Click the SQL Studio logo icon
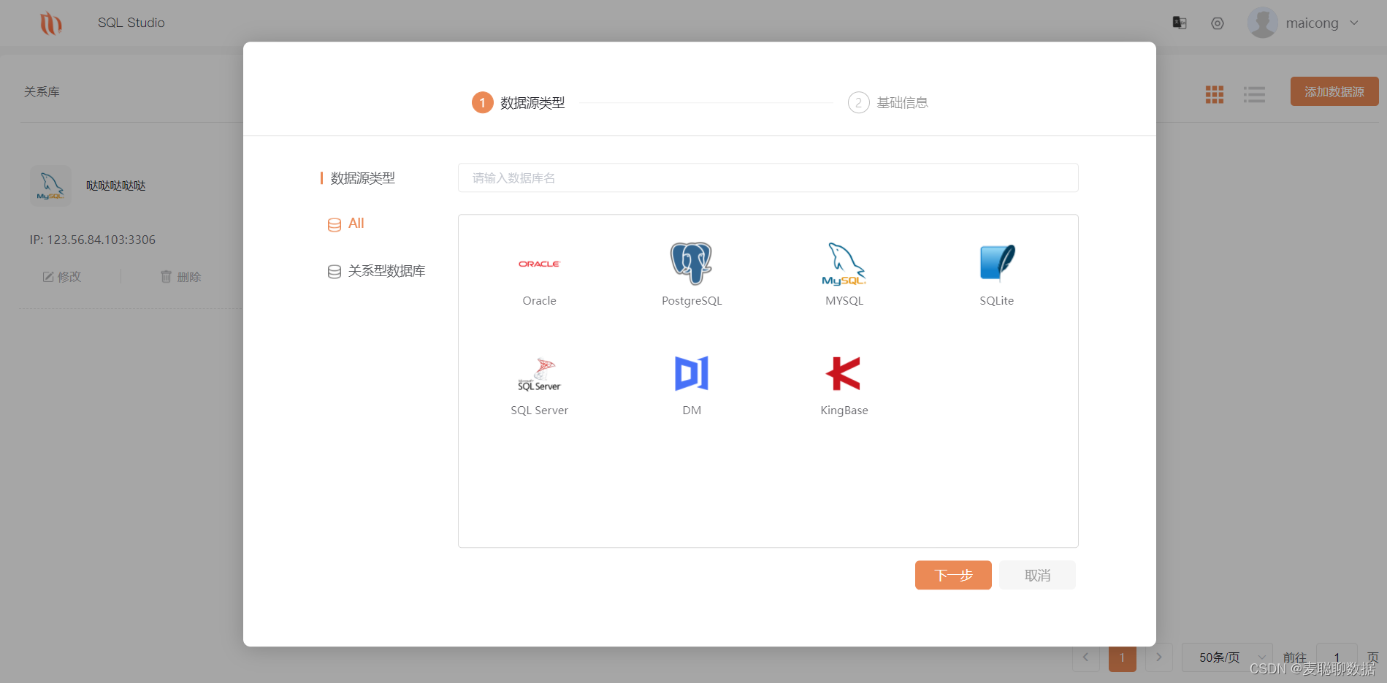Image resolution: width=1387 pixels, height=683 pixels. 50,23
